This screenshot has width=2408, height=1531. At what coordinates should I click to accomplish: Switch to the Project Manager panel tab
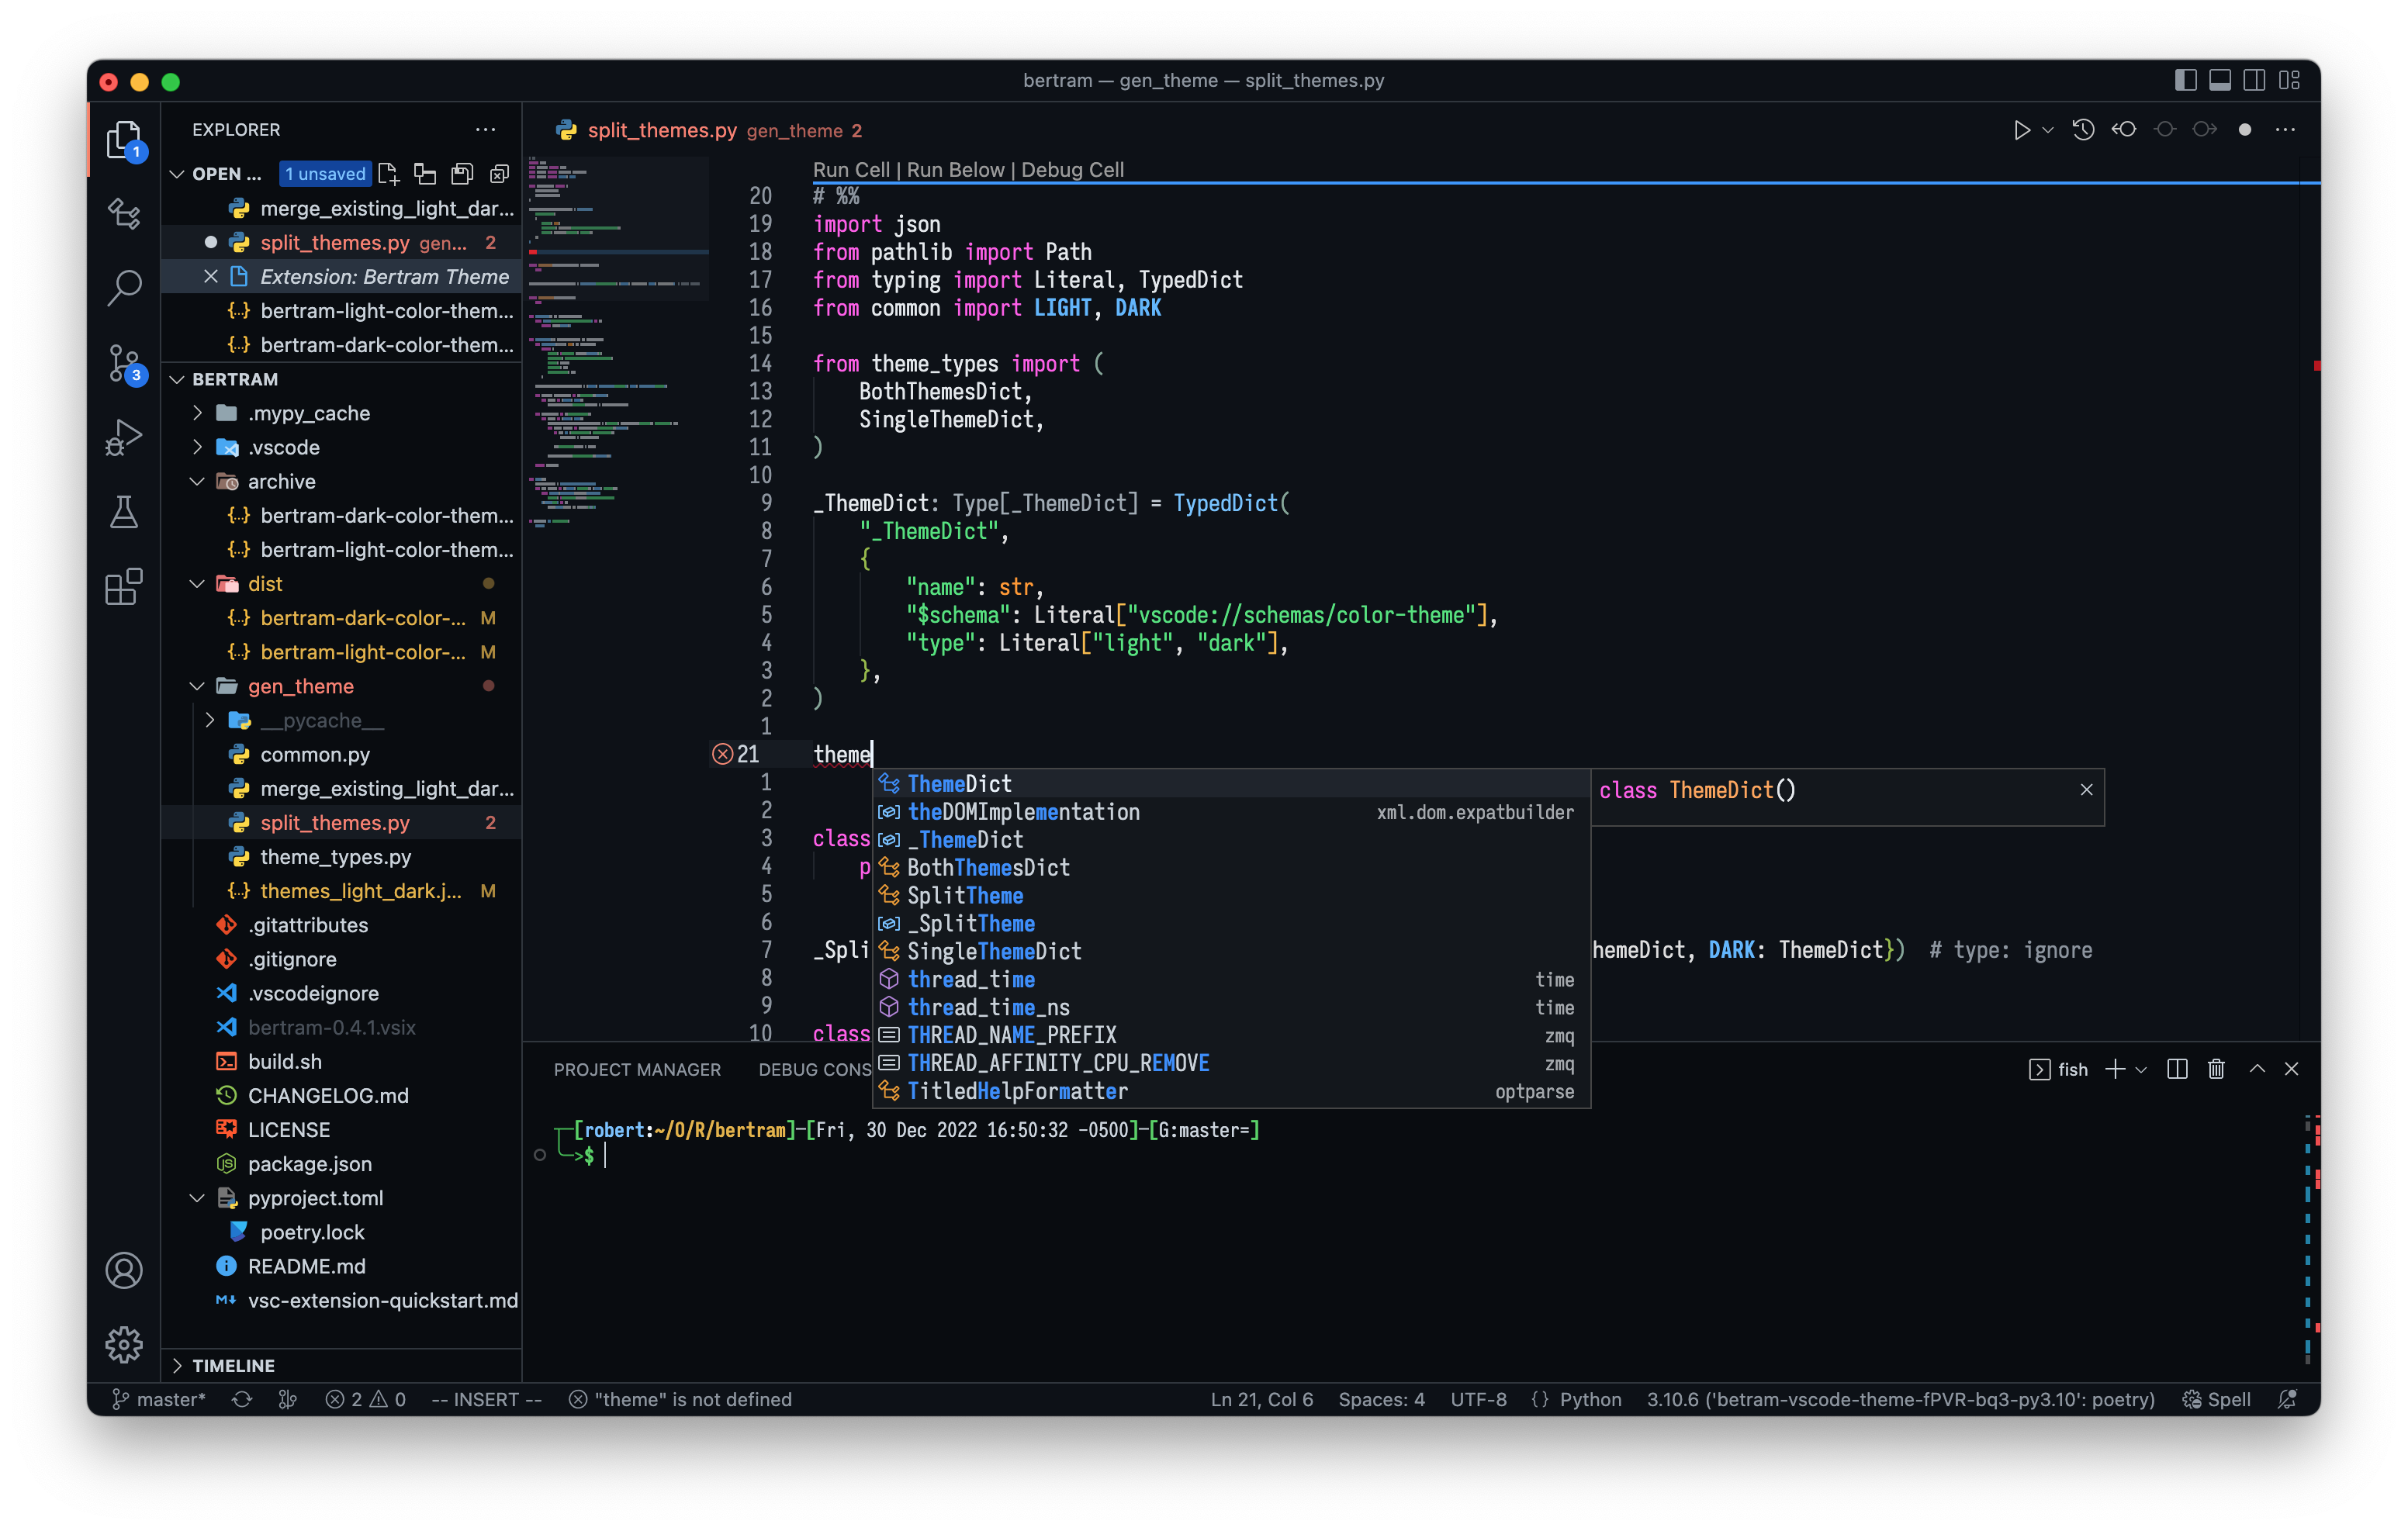click(x=637, y=1069)
